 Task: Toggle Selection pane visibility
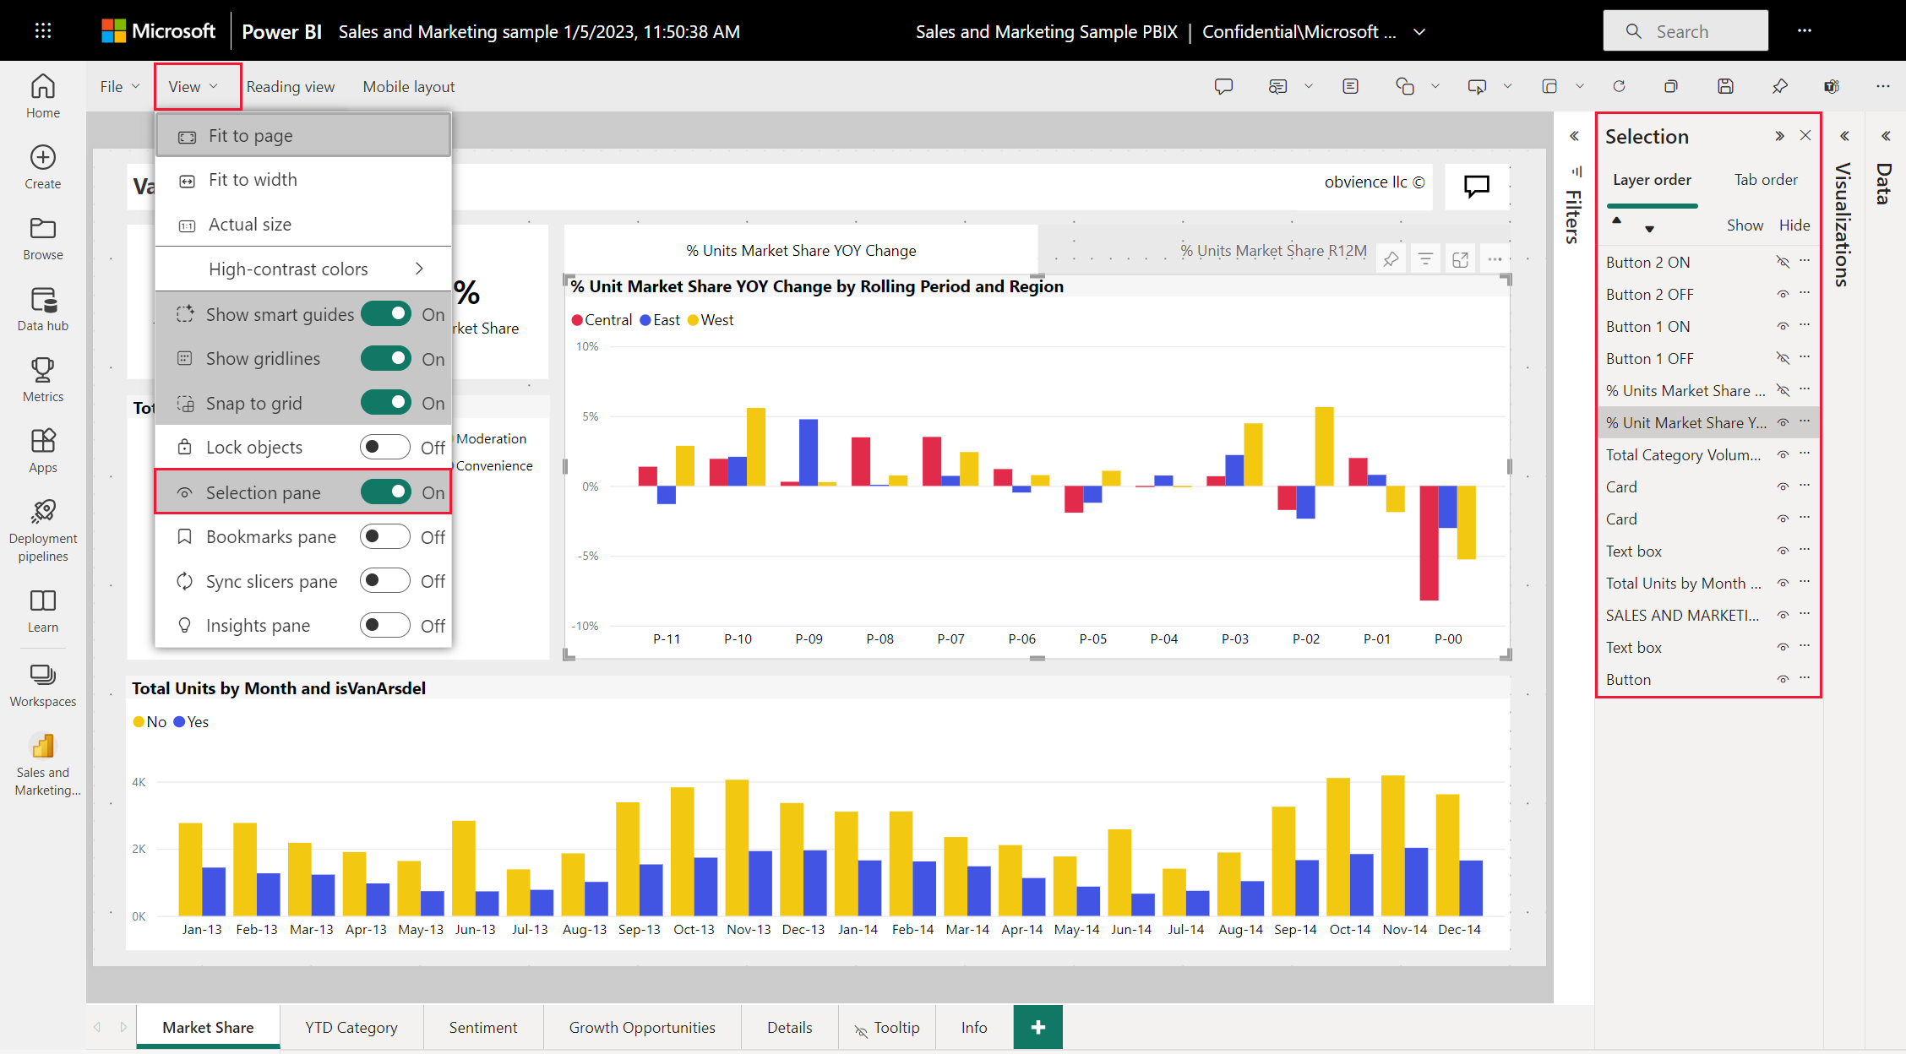click(387, 492)
